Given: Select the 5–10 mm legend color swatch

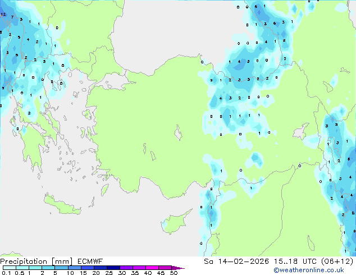Looking at the screenshot, I should pos(61,268).
